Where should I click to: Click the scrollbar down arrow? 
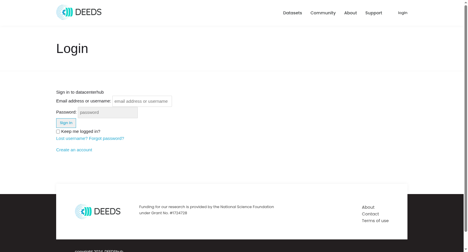(466, 249)
